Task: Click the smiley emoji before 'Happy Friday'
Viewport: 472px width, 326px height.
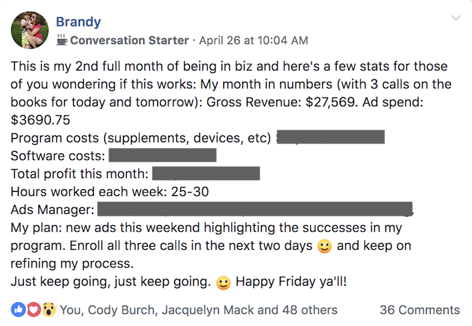Action: coord(223,283)
